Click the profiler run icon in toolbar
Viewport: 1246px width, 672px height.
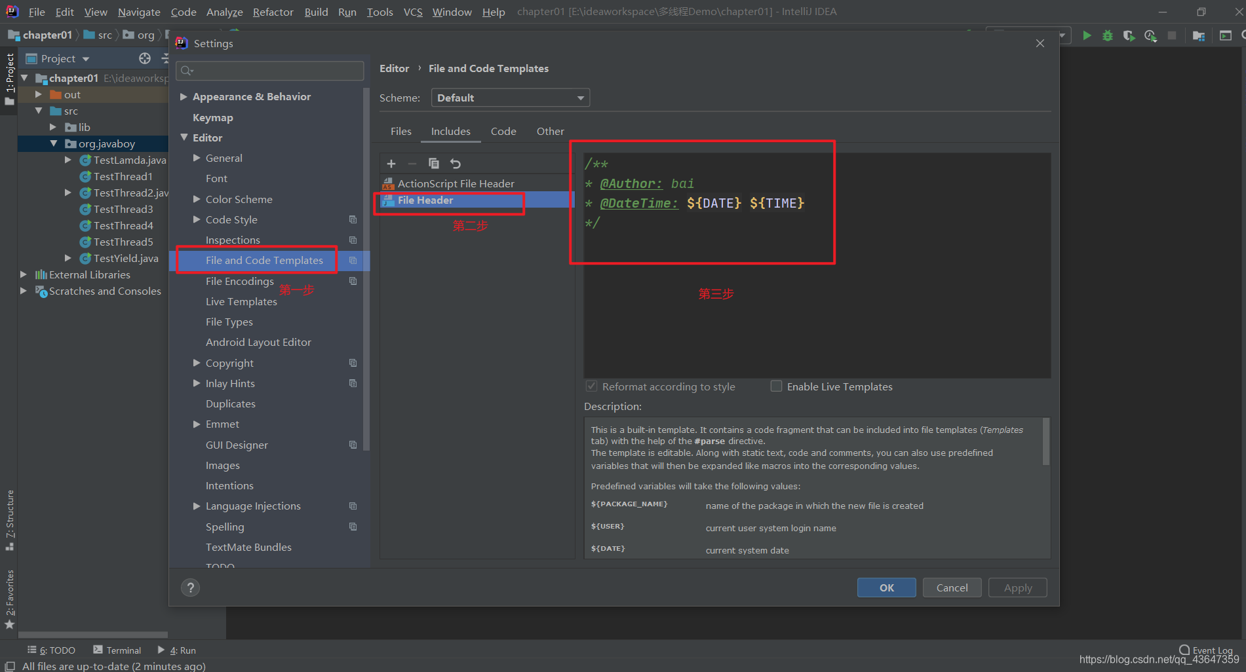click(1150, 35)
